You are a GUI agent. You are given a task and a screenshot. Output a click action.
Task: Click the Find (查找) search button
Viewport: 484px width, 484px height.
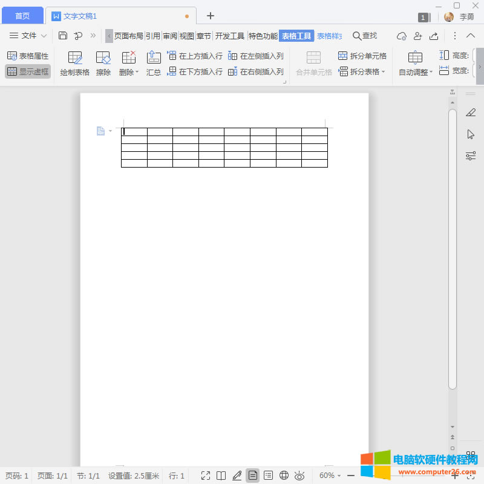point(365,36)
